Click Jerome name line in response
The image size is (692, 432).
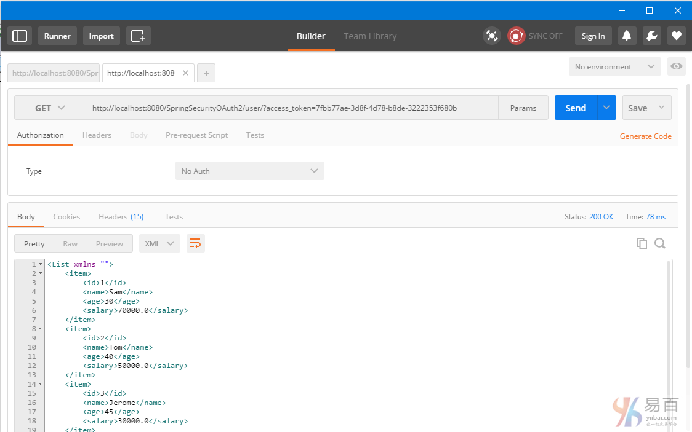[124, 403]
